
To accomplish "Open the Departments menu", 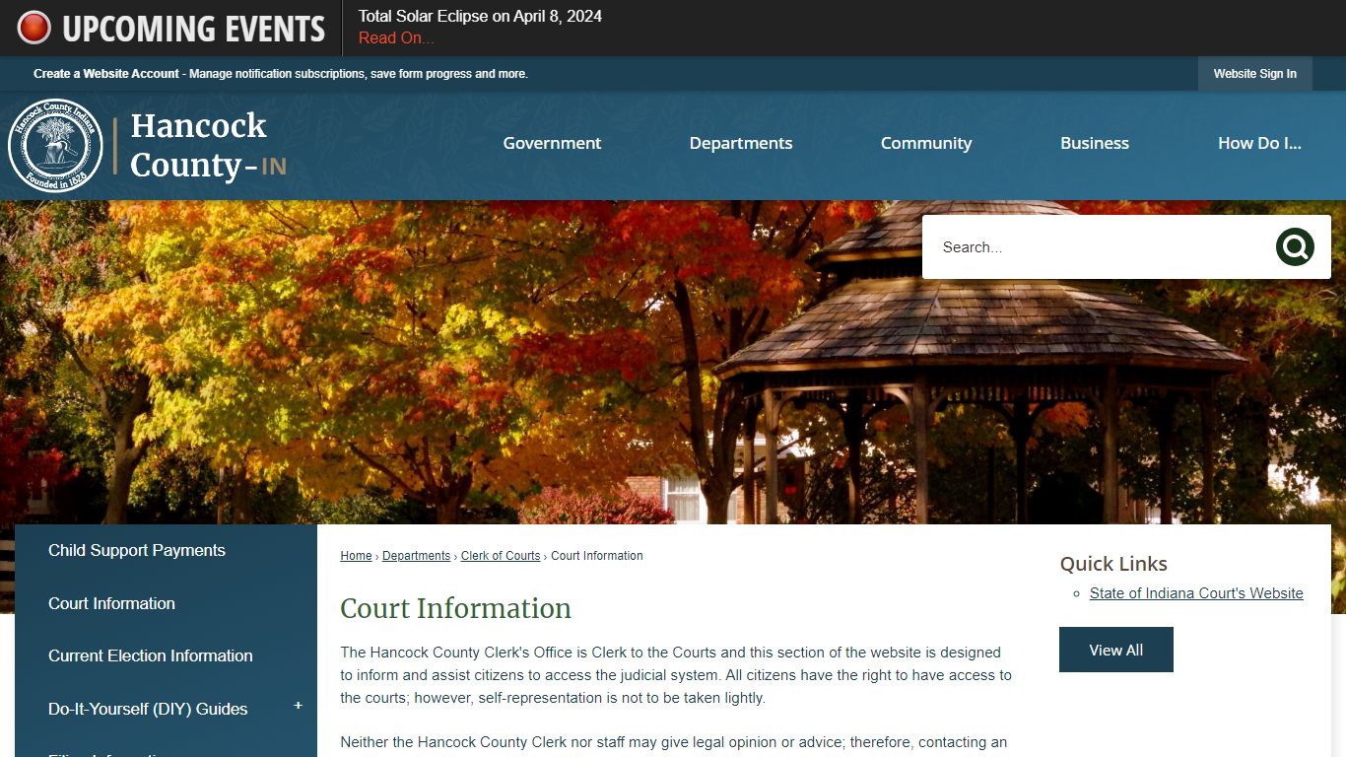I will point(741,143).
